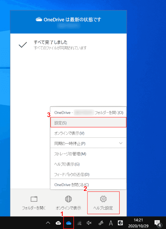This screenshot has height=229, width=166.
Task: Choose OneDrive を閉じる(C) menu entry
Action: click(x=88, y=185)
